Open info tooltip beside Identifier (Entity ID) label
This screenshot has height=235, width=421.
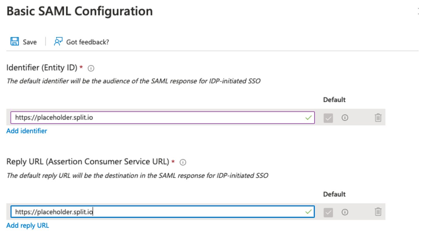[x=91, y=68]
